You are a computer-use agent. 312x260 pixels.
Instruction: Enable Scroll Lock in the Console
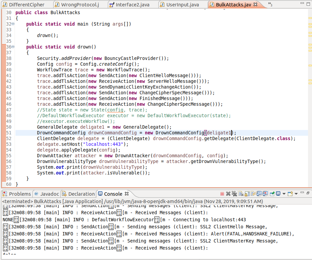(247, 194)
